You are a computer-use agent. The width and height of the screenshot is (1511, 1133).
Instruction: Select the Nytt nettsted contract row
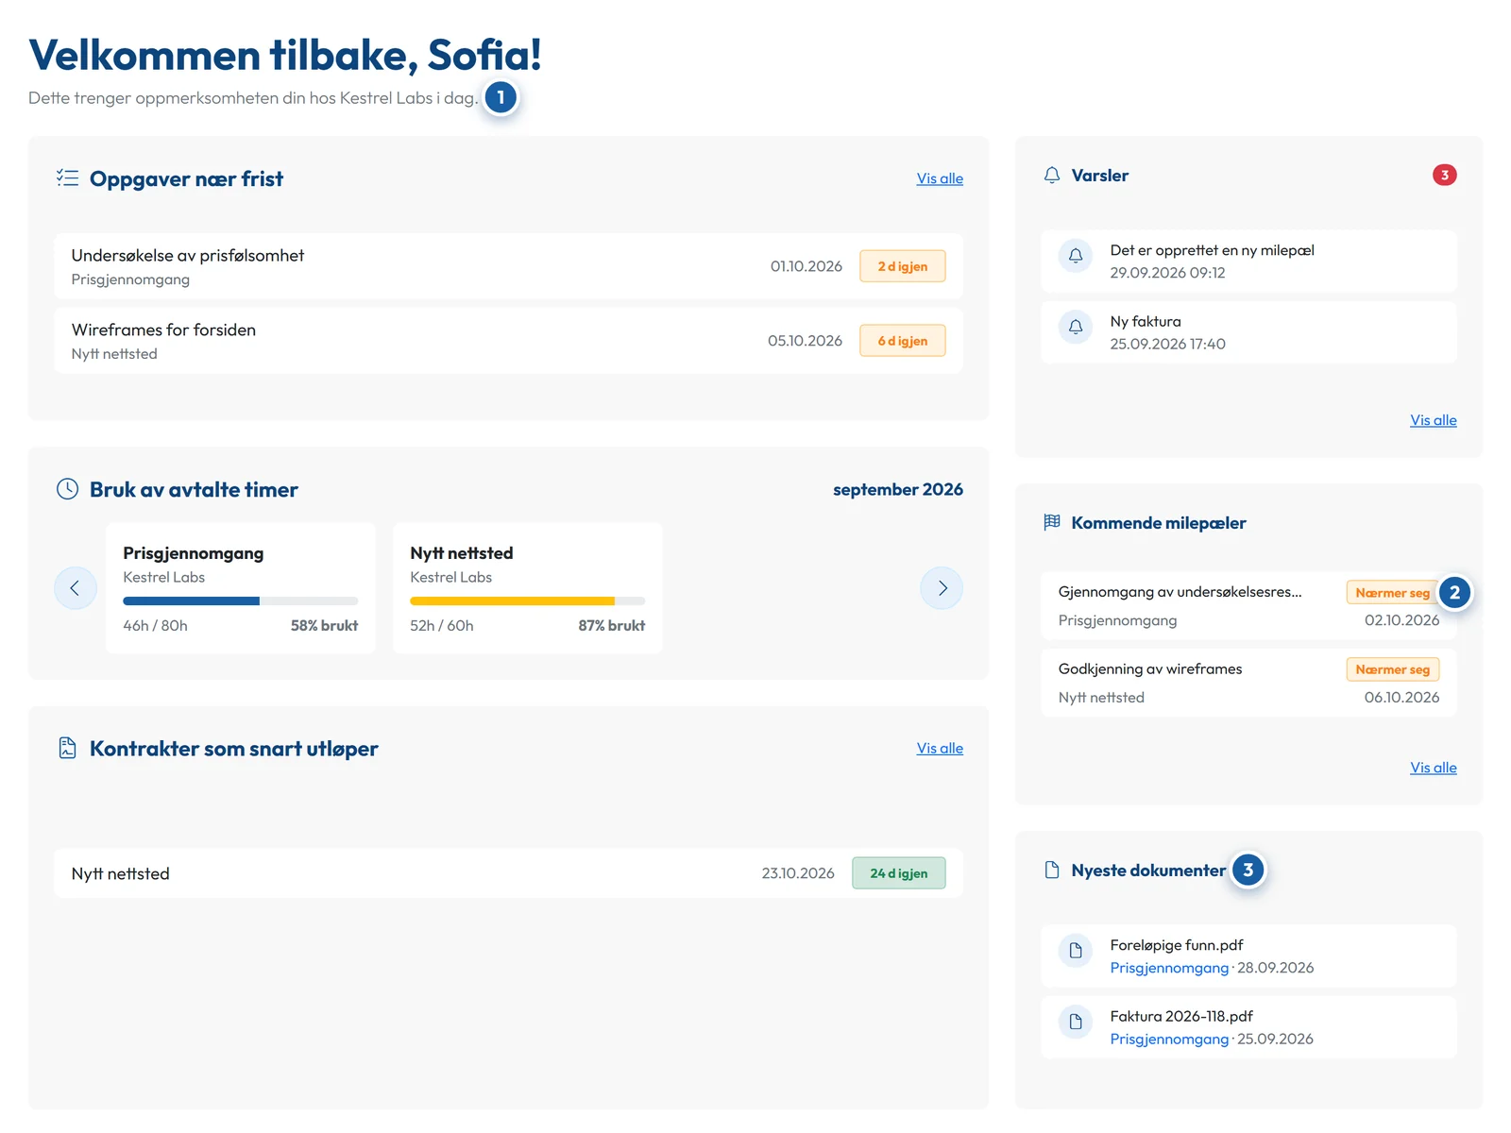[x=508, y=873]
